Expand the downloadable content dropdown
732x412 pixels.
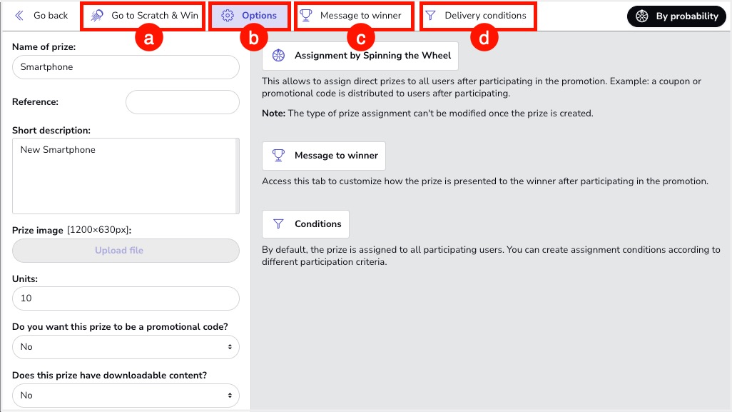coord(126,396)
